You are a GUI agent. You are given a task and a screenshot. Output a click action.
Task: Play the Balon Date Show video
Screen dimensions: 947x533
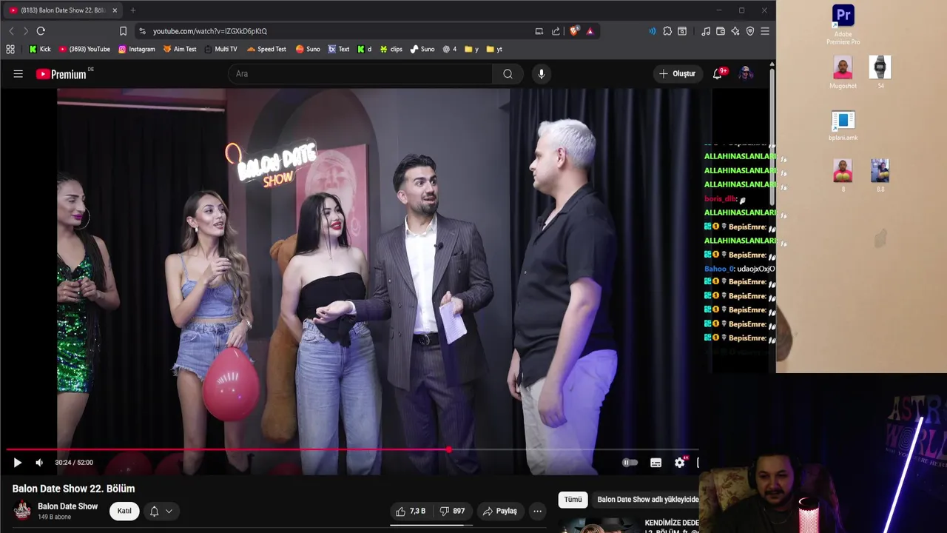17,463
